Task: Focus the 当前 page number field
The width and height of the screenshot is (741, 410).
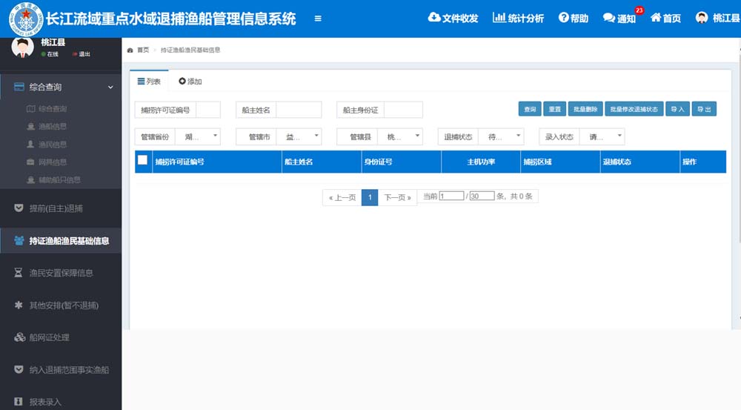Action: 451,196
